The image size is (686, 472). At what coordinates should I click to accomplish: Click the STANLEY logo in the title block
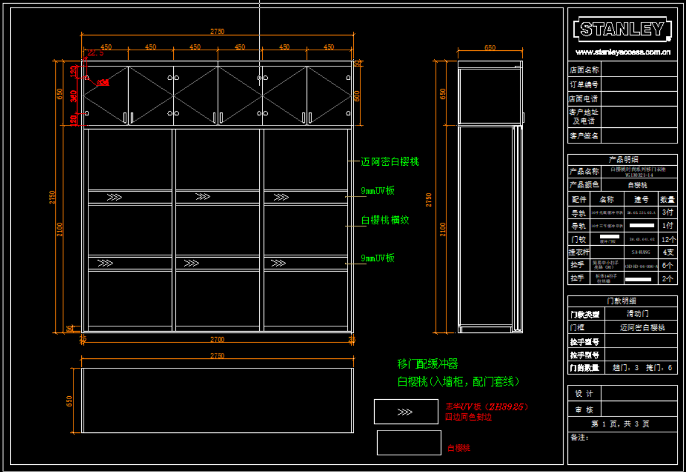(622, 29)
